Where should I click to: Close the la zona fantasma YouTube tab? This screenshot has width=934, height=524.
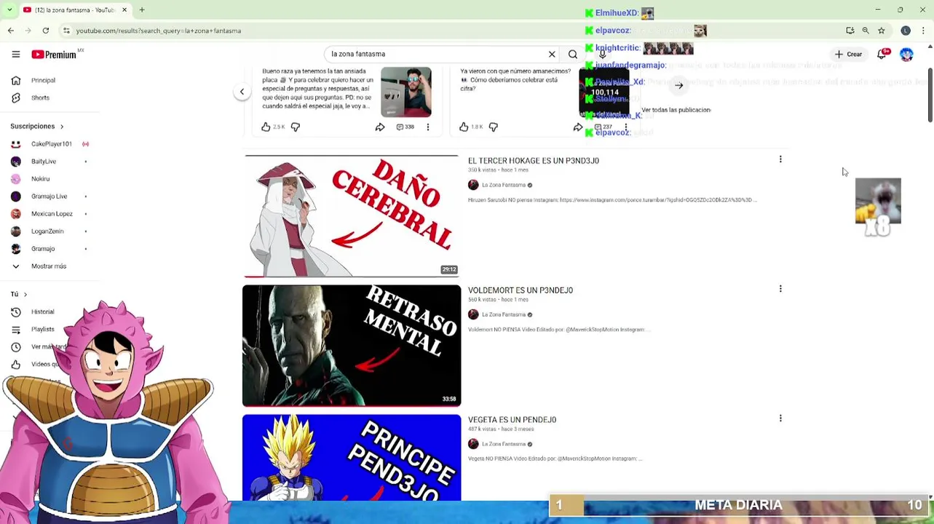124,10
